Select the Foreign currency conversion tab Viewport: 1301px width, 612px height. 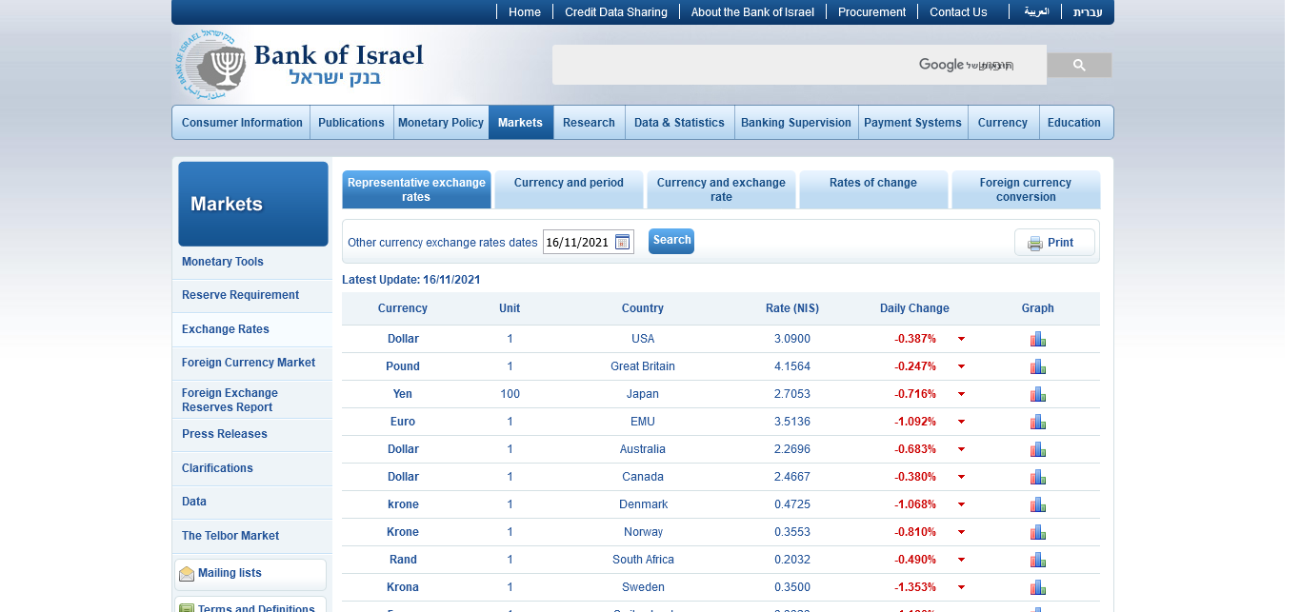pos(1025,189)
